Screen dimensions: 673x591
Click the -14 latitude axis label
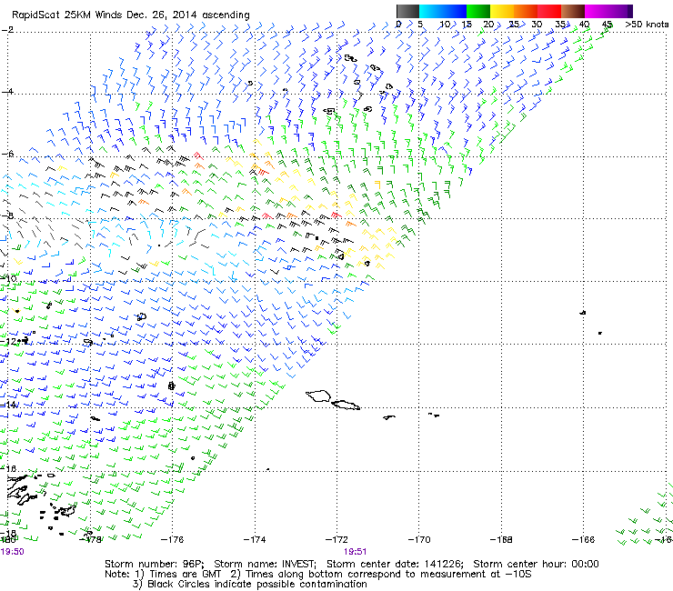[x=8, y=405]
